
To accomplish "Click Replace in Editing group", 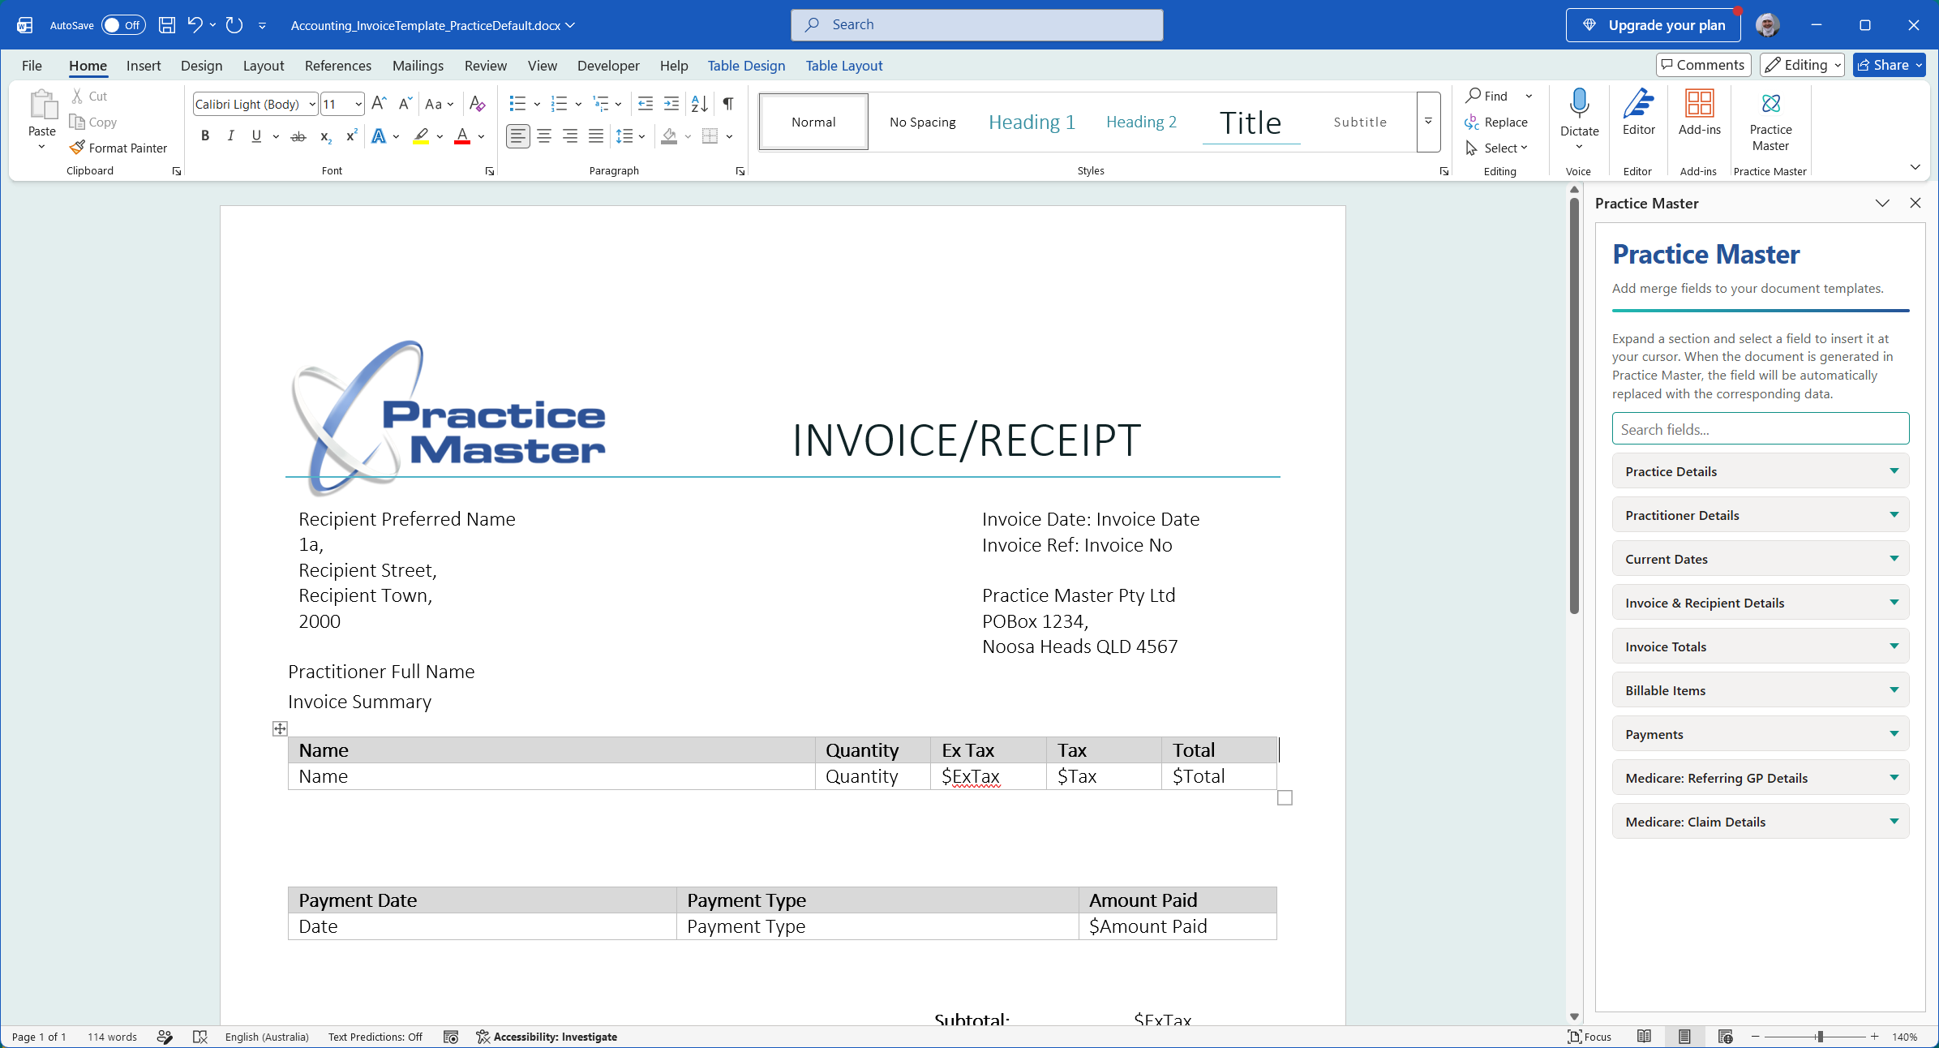I will 1497,122.
